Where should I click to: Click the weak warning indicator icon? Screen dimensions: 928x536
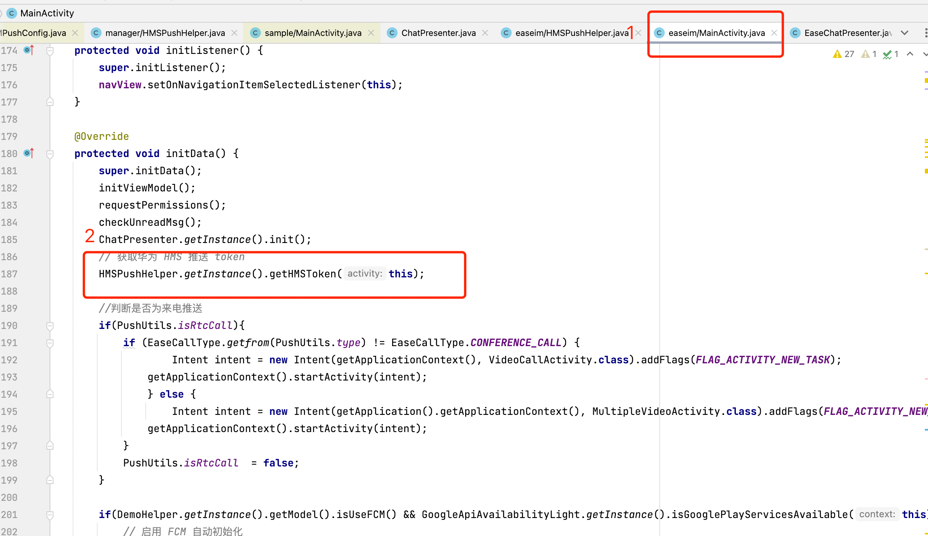pos(866,54)
